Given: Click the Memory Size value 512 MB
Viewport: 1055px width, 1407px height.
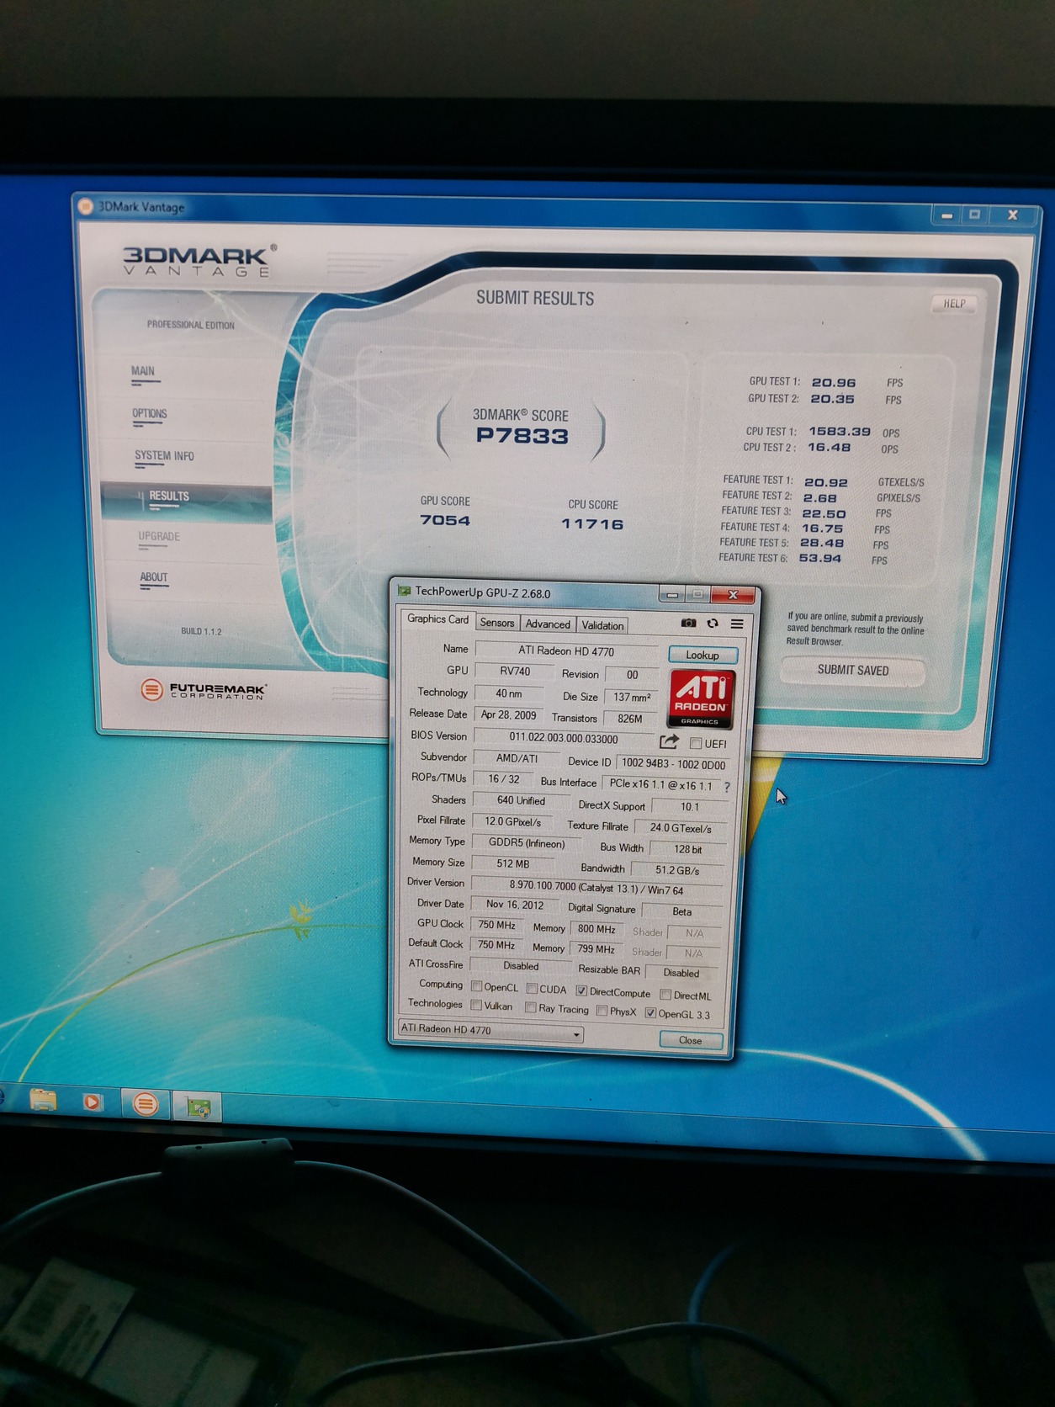Looking at the screenshot, I should 512,863.
